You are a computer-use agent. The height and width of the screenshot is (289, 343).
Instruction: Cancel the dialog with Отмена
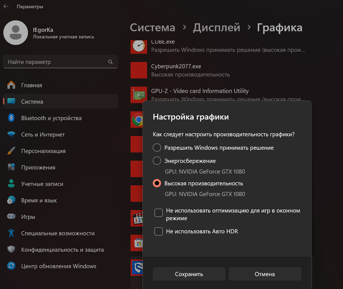(265, 274)
